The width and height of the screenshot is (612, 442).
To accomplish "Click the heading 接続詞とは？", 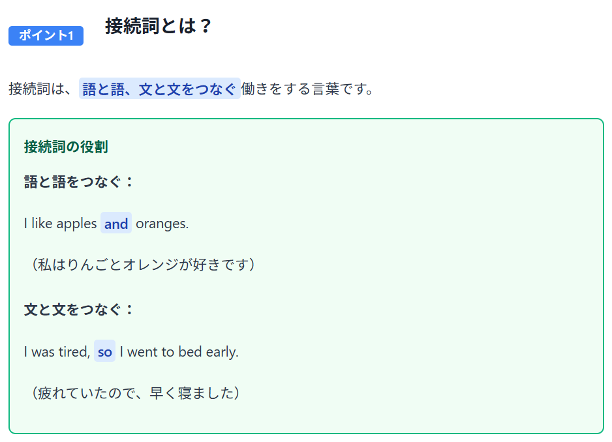I will (159, 26).
